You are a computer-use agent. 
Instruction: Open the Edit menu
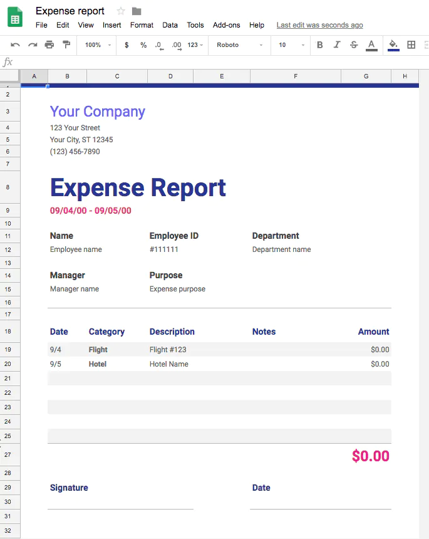tap(63, 25)
